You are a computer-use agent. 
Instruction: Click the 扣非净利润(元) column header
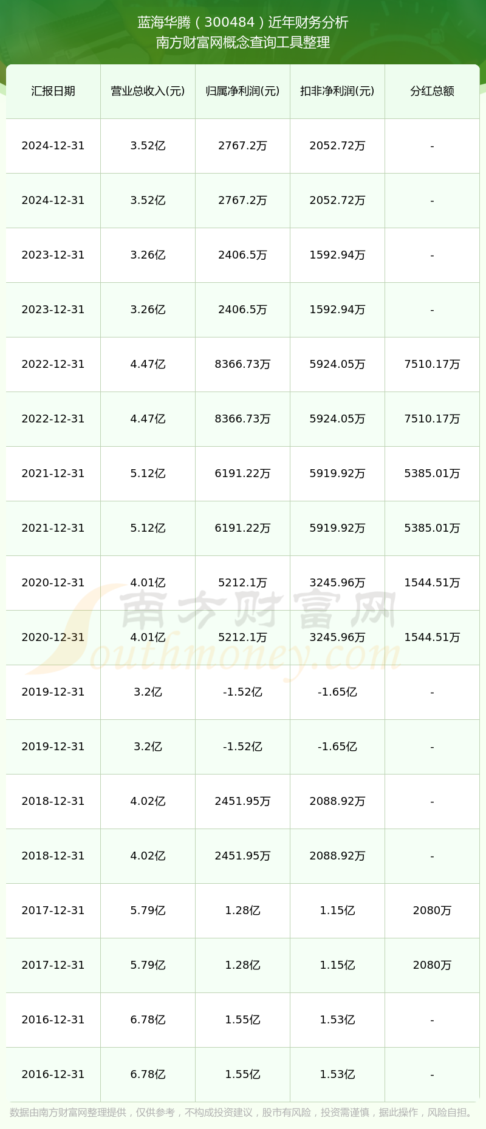click(x=337, y=91)
